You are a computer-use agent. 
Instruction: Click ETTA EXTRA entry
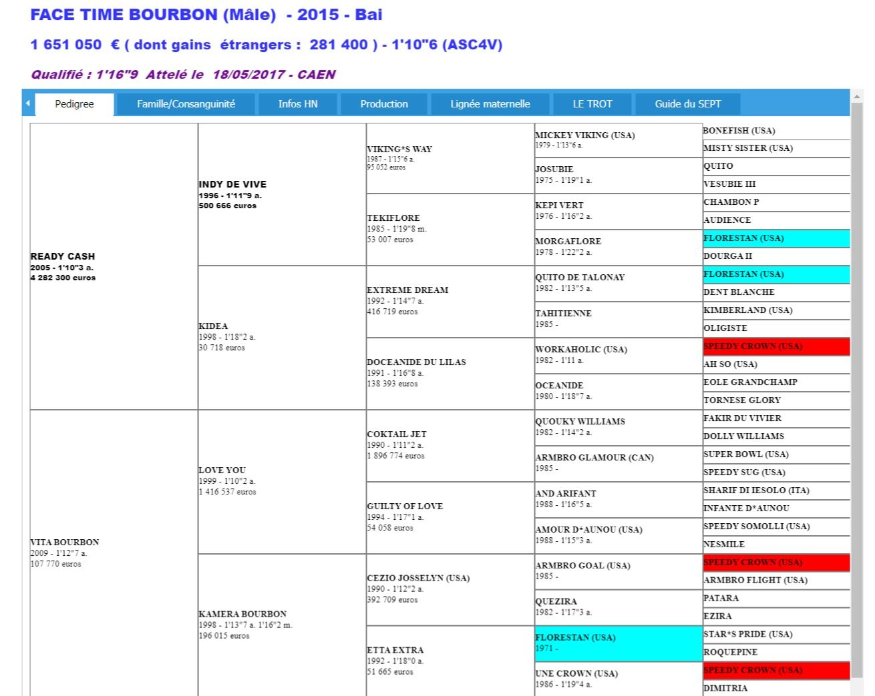tap(395, 650)
